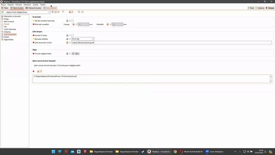275x155 pixels.
Task: Open the question mark help icon
Action: pos(63,12)
